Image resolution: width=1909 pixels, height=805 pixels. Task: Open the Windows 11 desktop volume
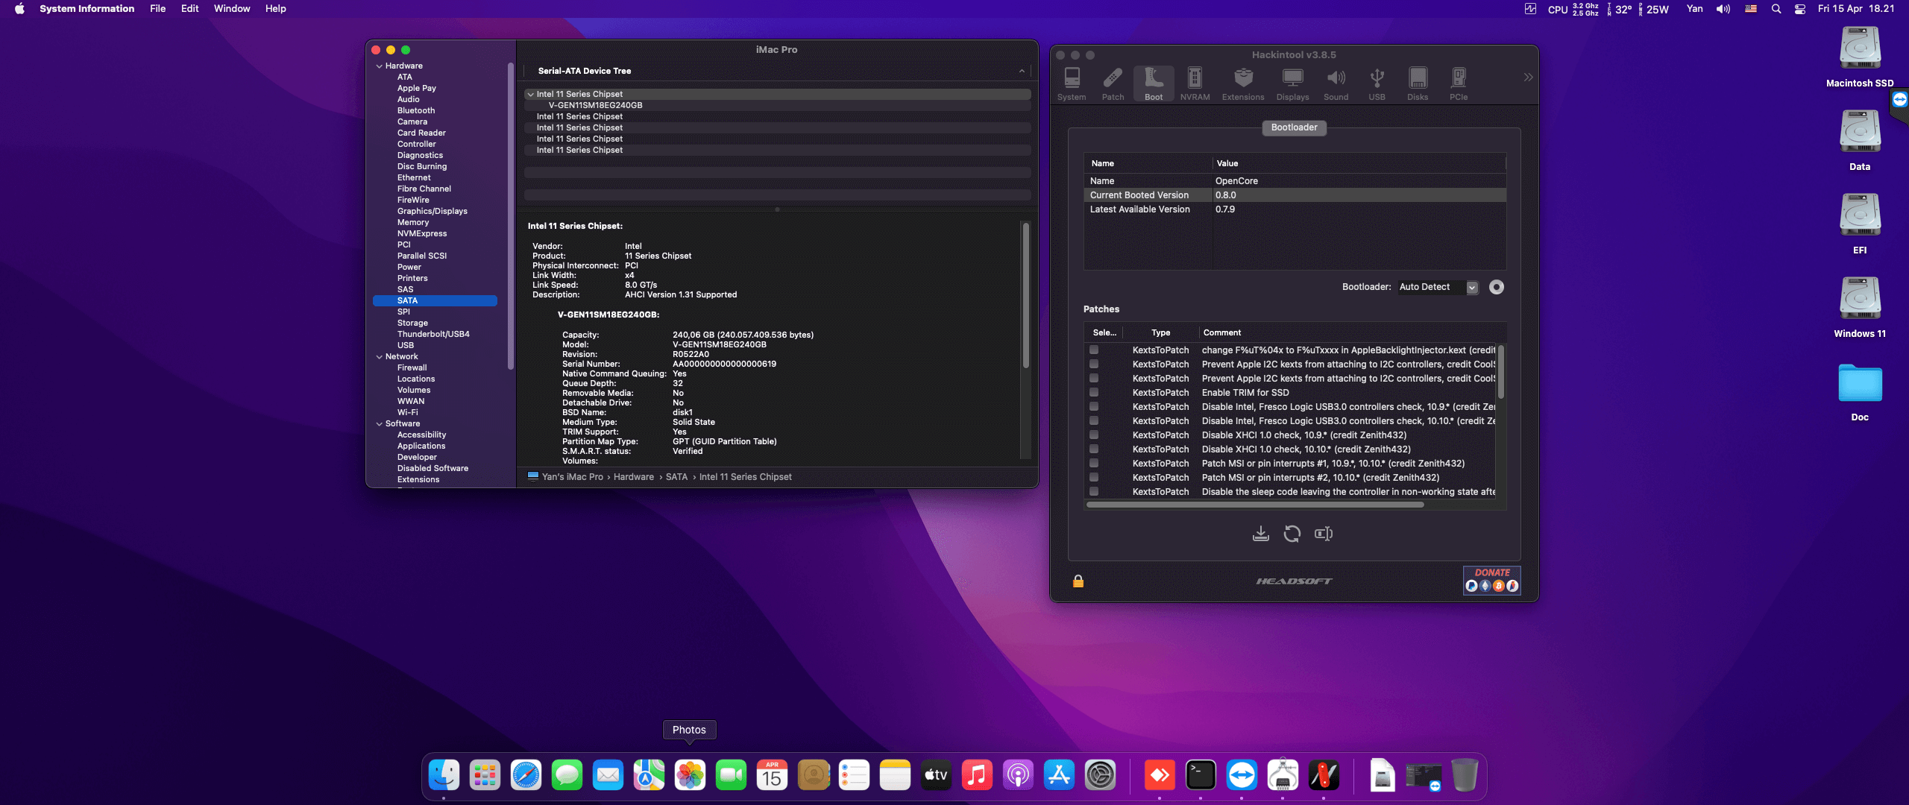tap(1860, 308)
